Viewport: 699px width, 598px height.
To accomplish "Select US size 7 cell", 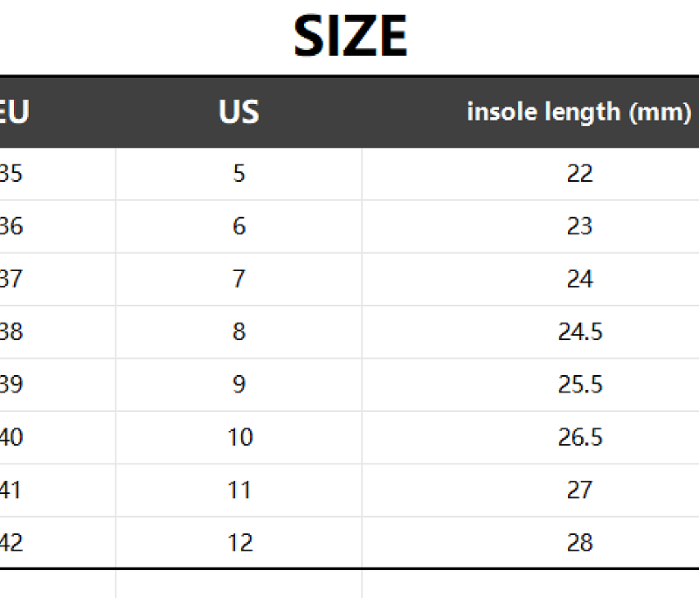I will [239, 279].
